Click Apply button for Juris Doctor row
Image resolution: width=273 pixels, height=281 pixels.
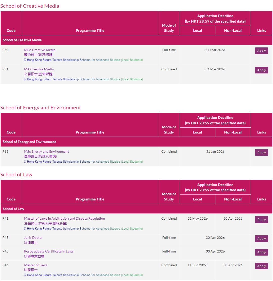[261, 239]
